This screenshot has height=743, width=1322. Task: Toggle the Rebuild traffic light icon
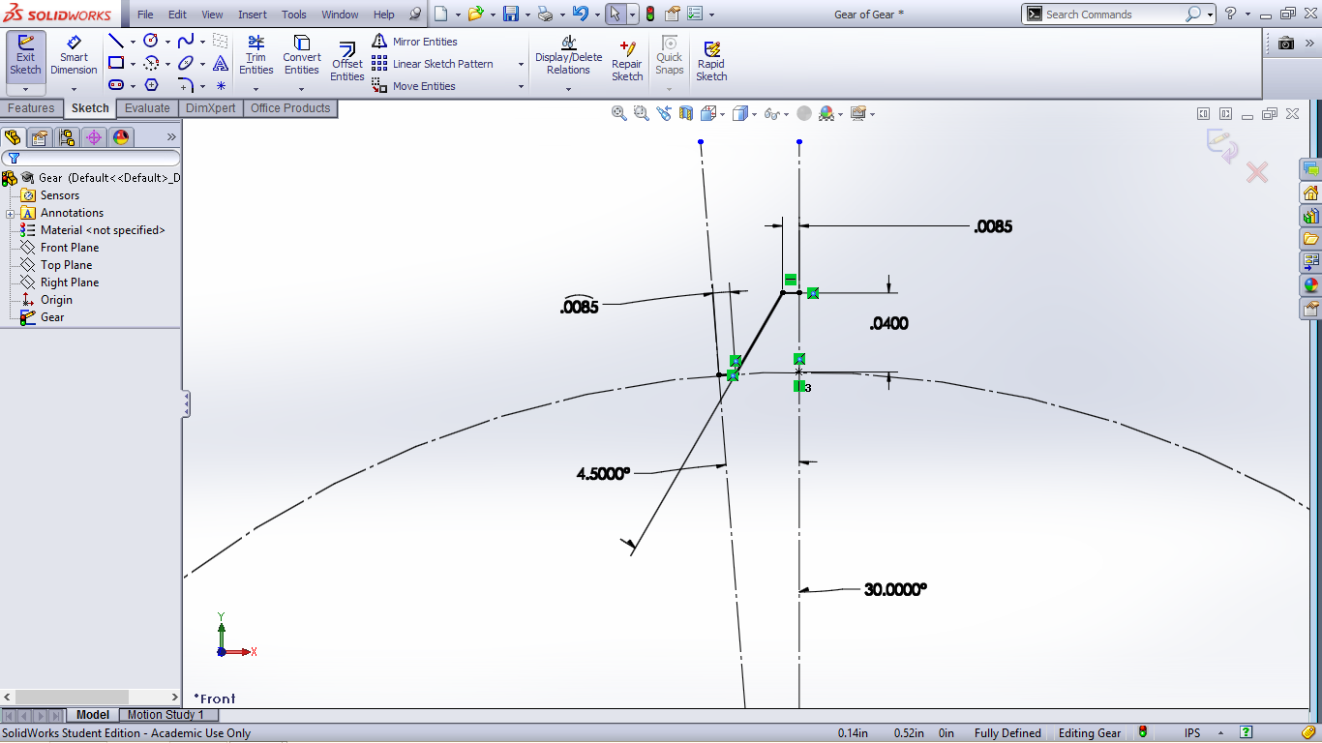pyautogui.click(x=649, y=15)
